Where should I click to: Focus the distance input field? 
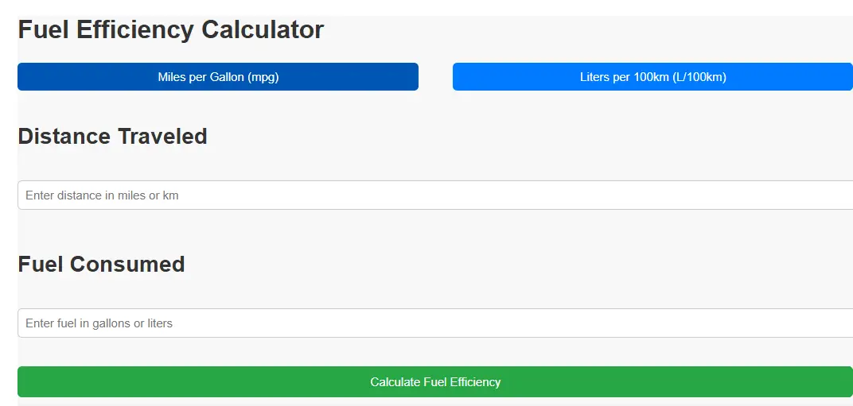[x=435, y=195]
